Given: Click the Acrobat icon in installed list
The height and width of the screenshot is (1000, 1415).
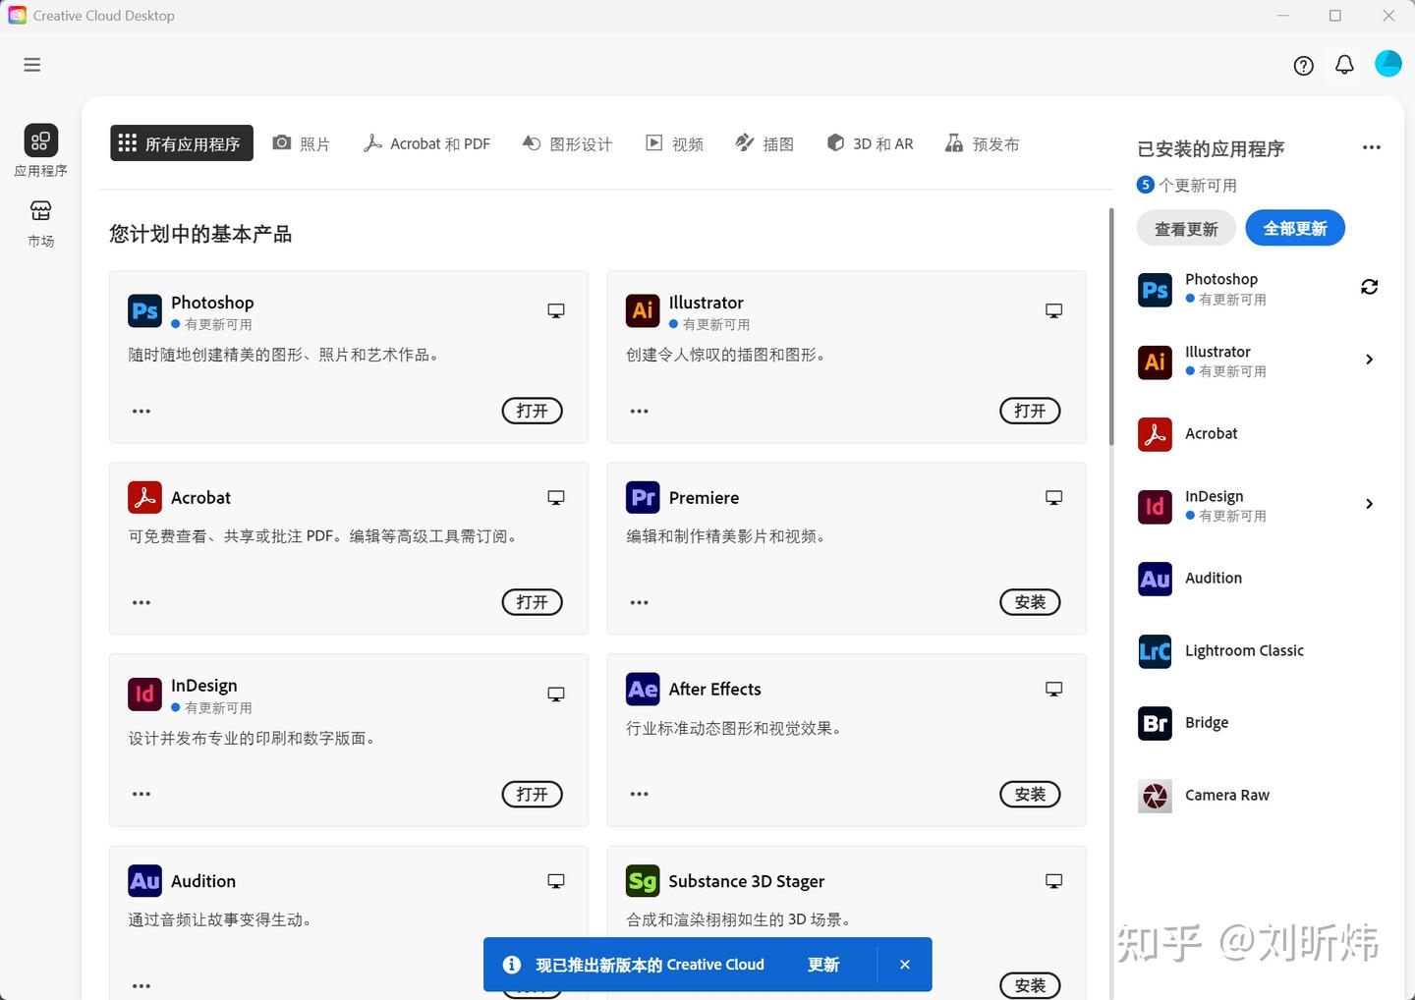Looking at the screenshot, I should tap(1155, 434).
